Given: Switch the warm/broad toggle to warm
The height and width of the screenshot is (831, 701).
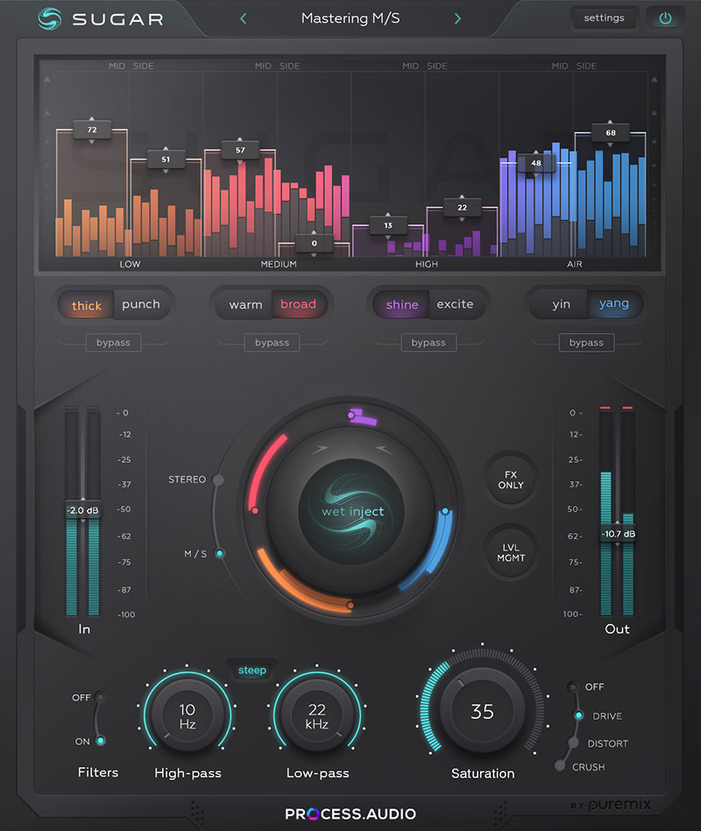Looking at the screenshot, I should [245, 304].
